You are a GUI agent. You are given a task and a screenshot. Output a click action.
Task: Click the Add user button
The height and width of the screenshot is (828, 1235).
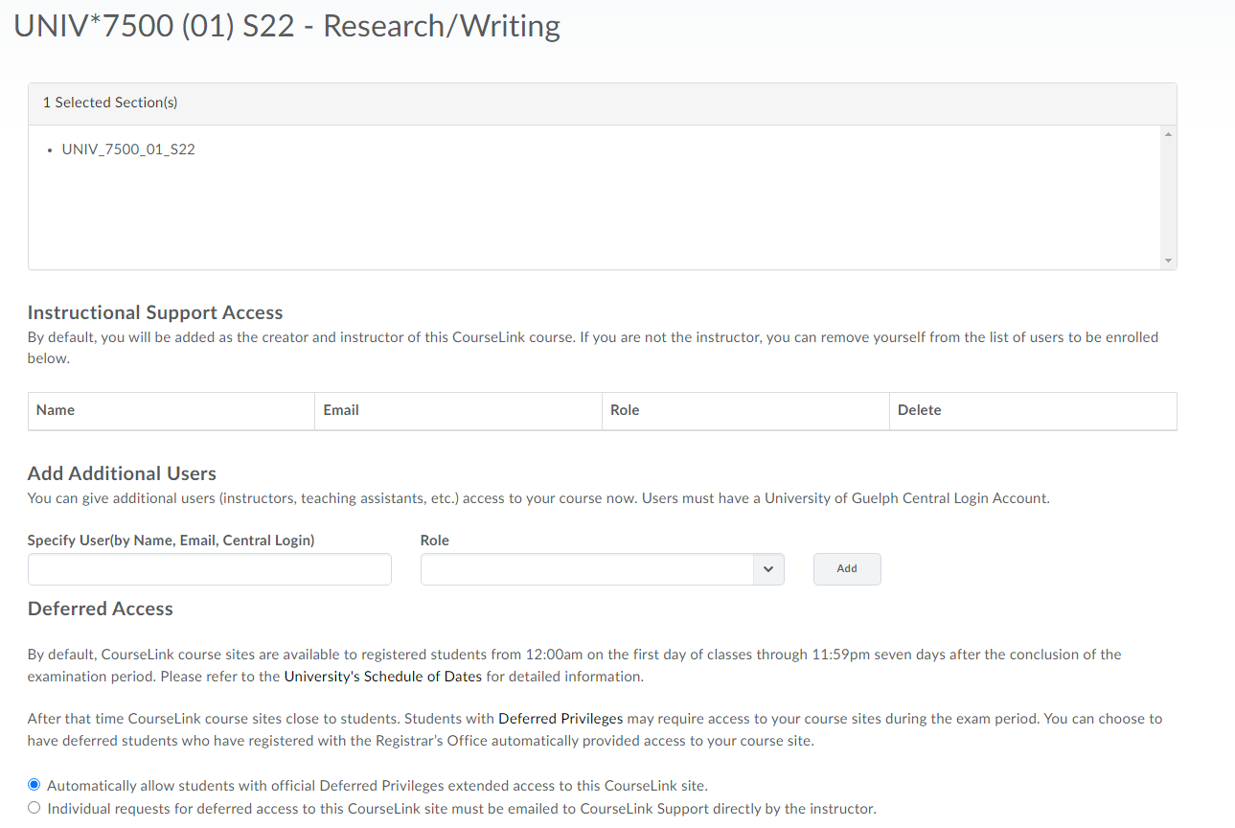(x=847, y=569)
